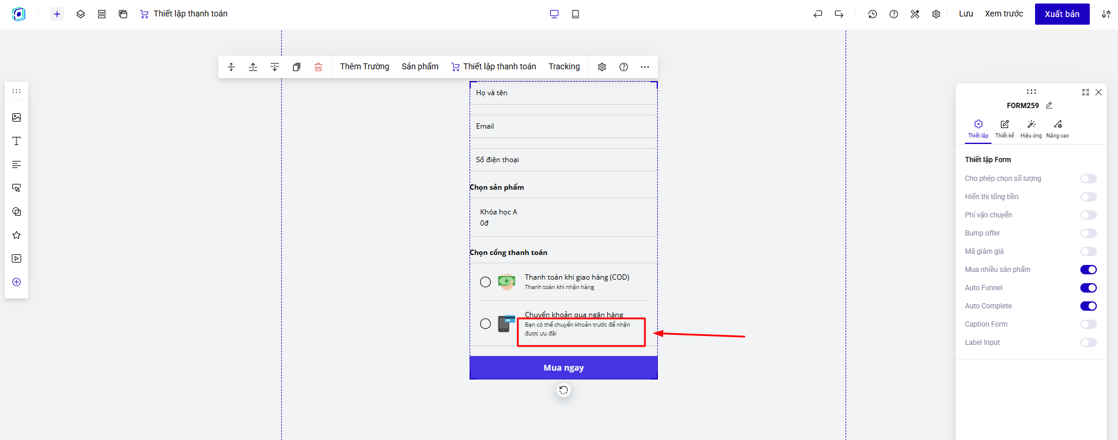Click the duplicate element icon in toolbar
This screenshot has height=440, width=1118.
click(x=297, y=67)
